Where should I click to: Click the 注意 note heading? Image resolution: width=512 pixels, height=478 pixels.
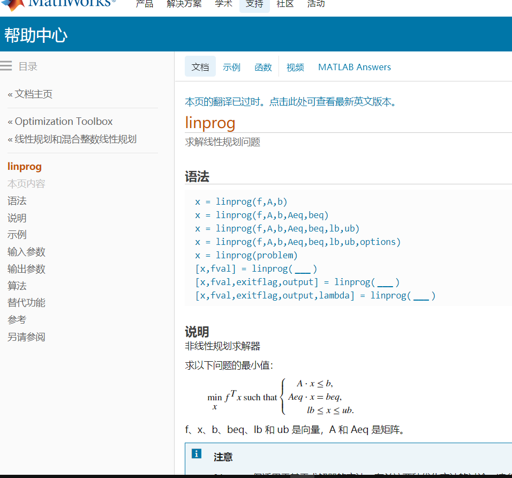pyautogui.click(x=223, y=457)
